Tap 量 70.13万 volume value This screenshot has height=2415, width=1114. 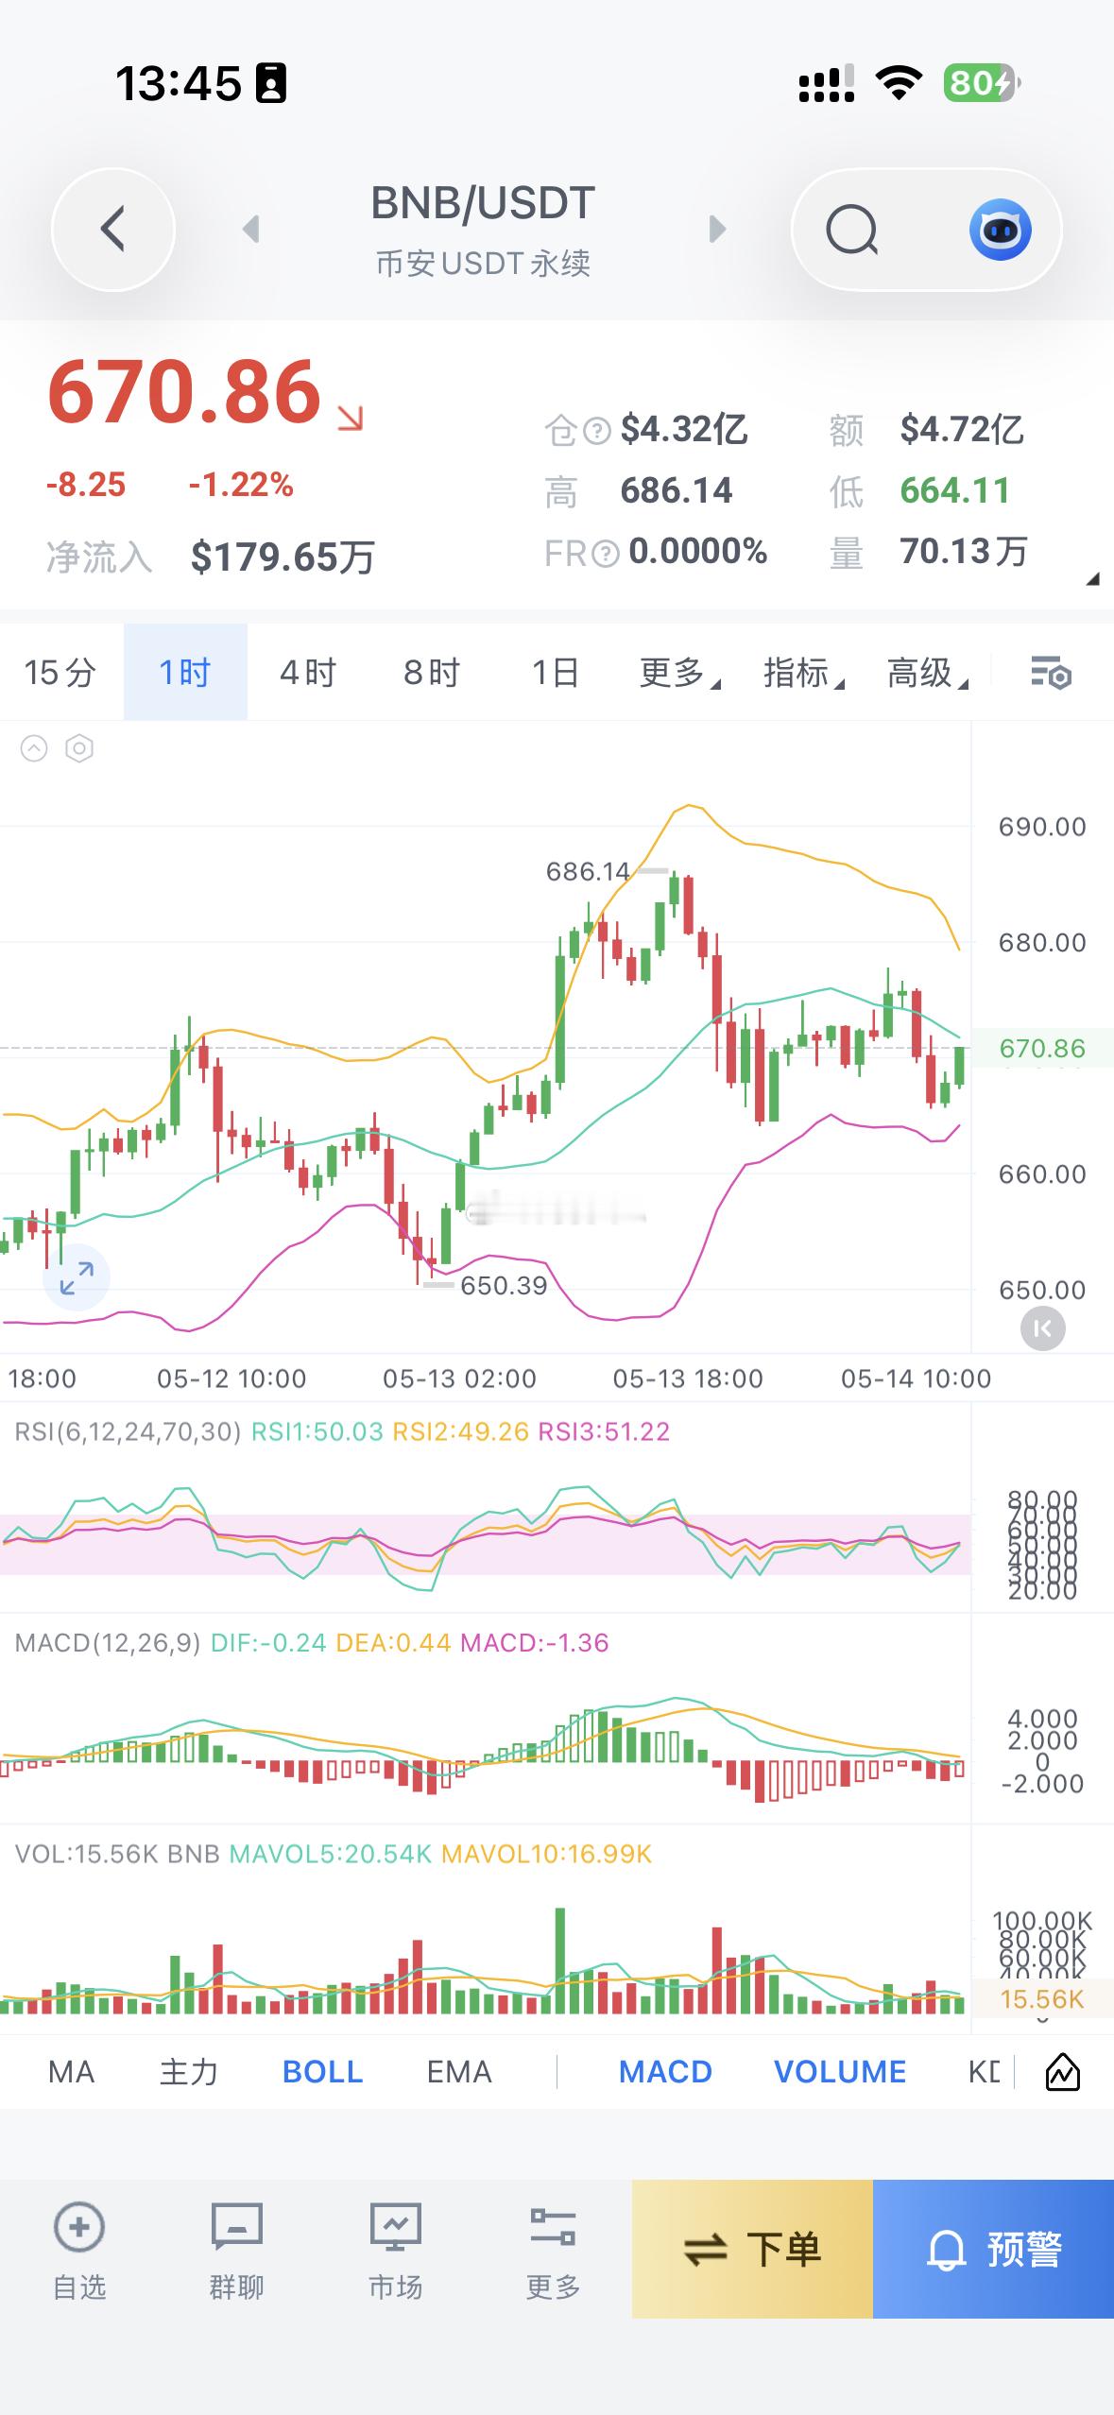pos(964,552)
